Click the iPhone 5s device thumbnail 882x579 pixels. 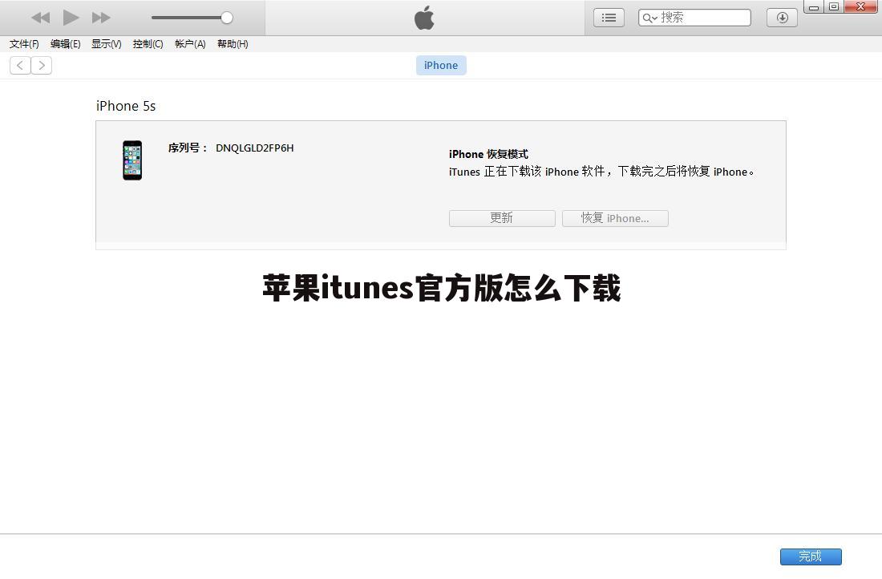click(x=133, y=160)
